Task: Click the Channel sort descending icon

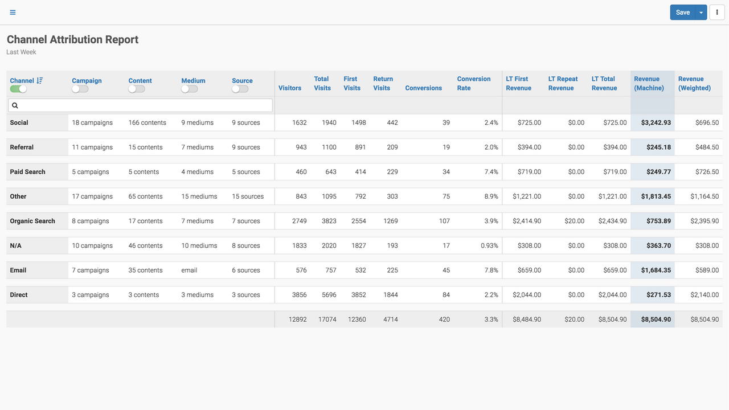Action: click(x=39, y=81)
